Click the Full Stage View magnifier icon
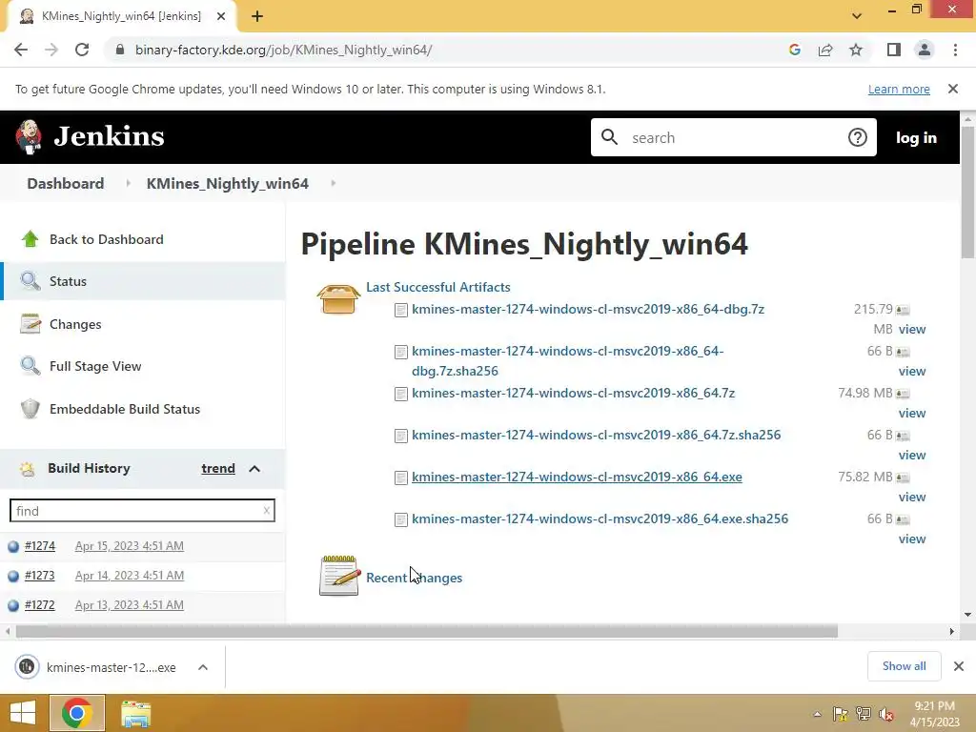This screenshot has height=732, width=976. coord(30,365)
